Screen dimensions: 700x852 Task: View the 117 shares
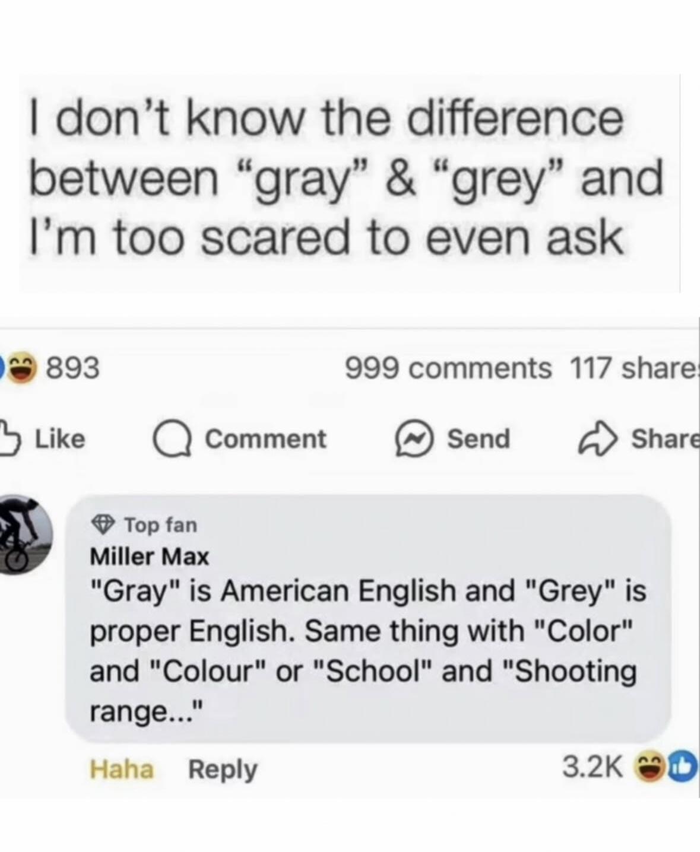click(x=634, y=368)
